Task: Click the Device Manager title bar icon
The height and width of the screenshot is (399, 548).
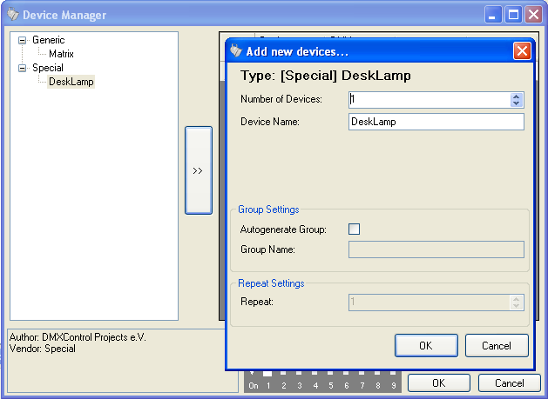Action: [x=12, y=15]
